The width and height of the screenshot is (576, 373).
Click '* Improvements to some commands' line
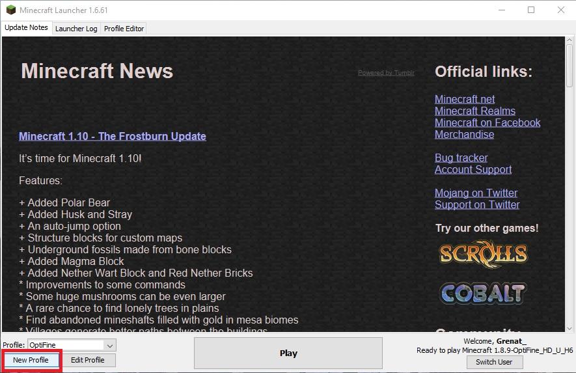[x=102, y=285]
